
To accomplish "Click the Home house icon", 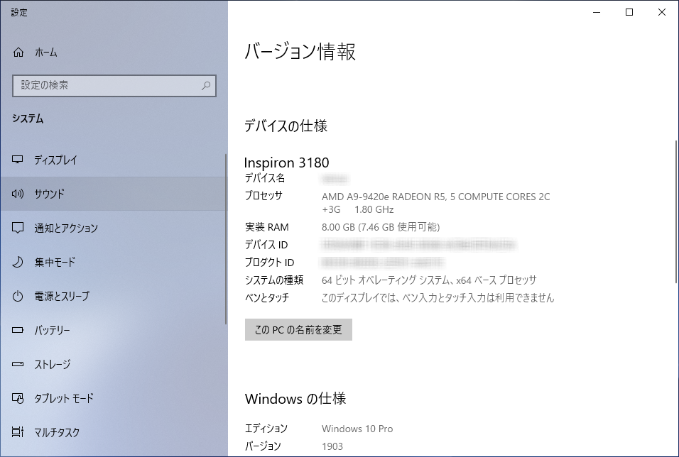I will coord(18,53).
